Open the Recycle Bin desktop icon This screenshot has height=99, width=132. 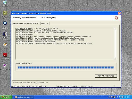[5, 3]
